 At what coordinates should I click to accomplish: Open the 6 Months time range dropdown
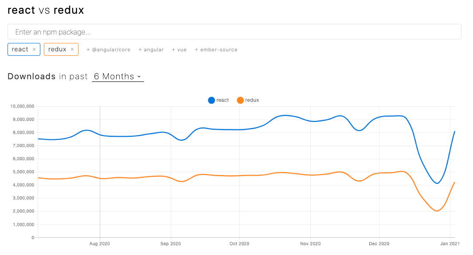(117, 77)
